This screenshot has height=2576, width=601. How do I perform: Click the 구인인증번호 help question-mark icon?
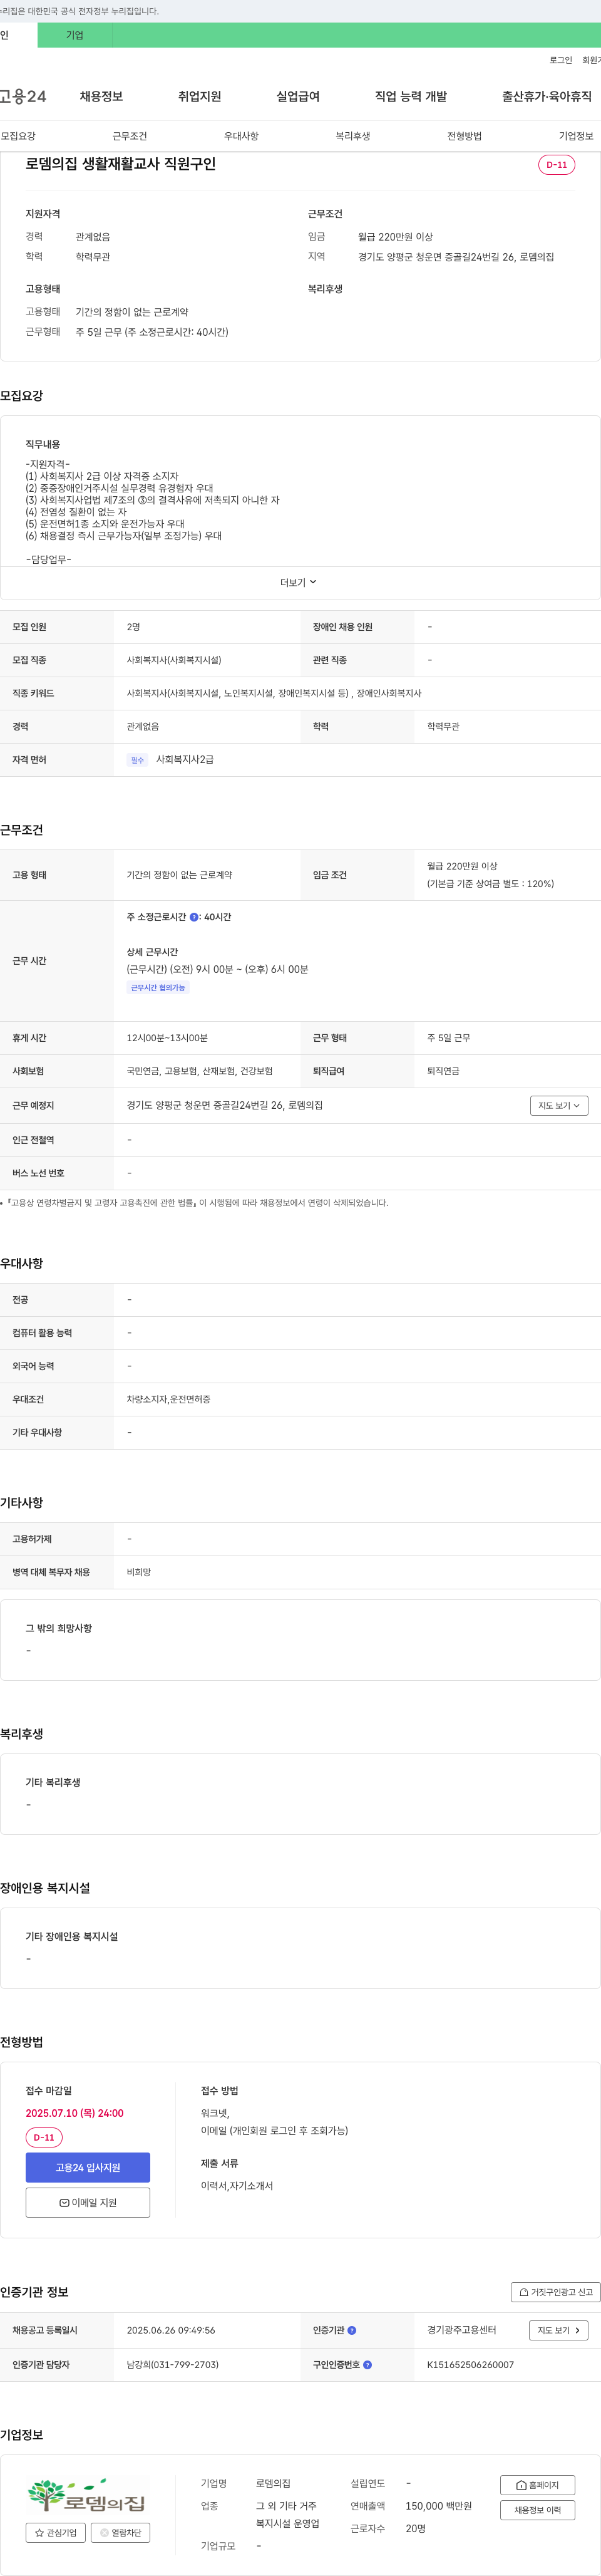click(367, 2364)
